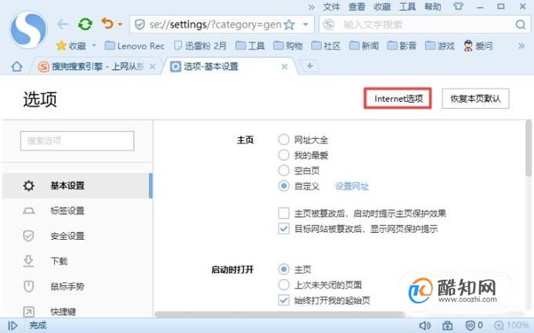The image size is (534, 333).
Task: Open the 文件 menu
Action: pos(331,6)
